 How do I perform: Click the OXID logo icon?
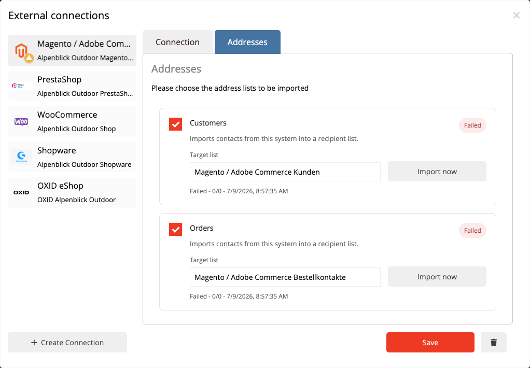tap(21, 192)
